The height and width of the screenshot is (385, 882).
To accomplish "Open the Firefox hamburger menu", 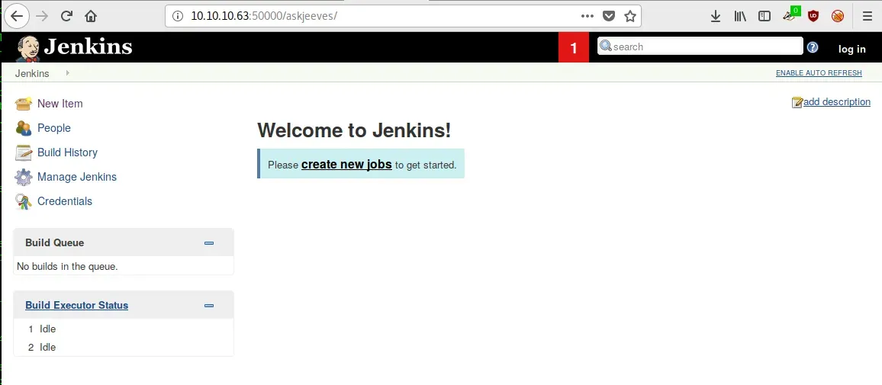I will [x=867, y=16].
